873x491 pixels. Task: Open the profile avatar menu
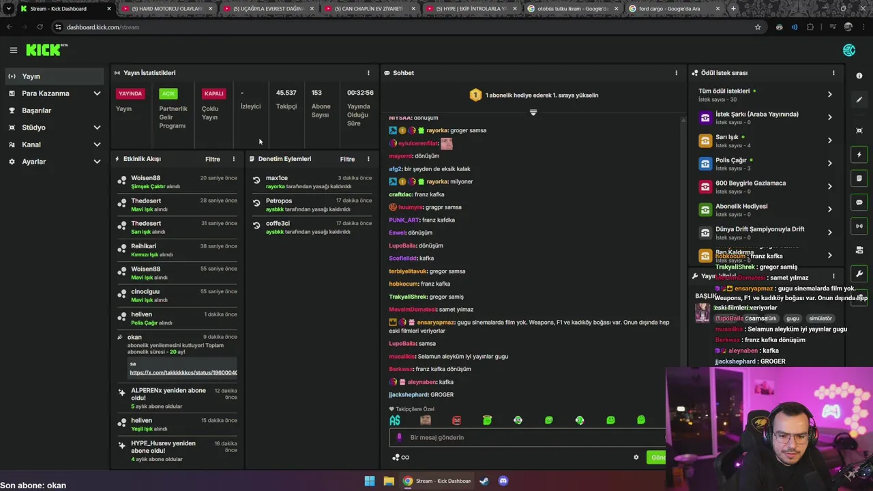(849, 50)
